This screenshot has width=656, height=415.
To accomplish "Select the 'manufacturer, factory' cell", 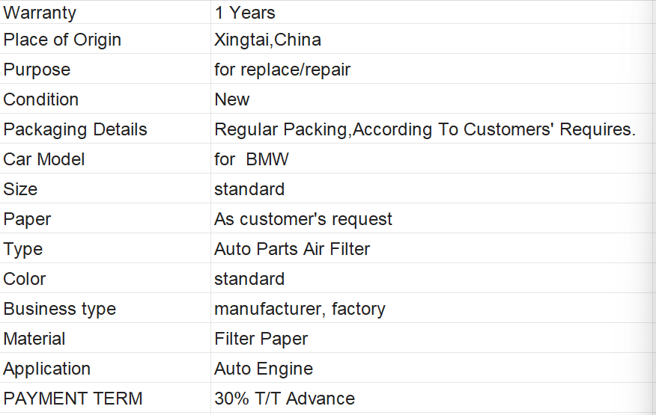I will coord(300,309).
